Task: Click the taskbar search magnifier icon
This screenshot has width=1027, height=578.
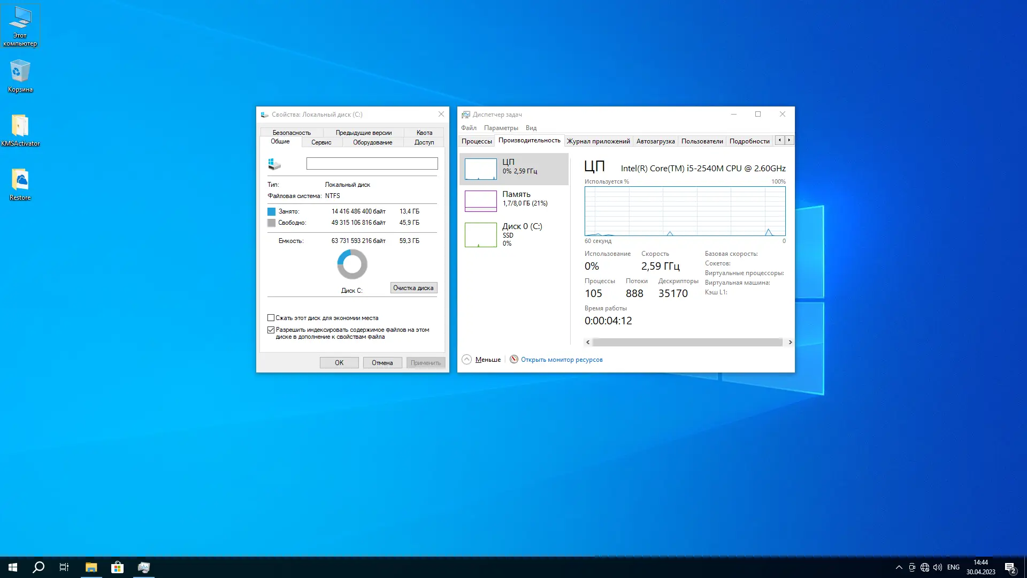Action: click(x=39, y=567)
